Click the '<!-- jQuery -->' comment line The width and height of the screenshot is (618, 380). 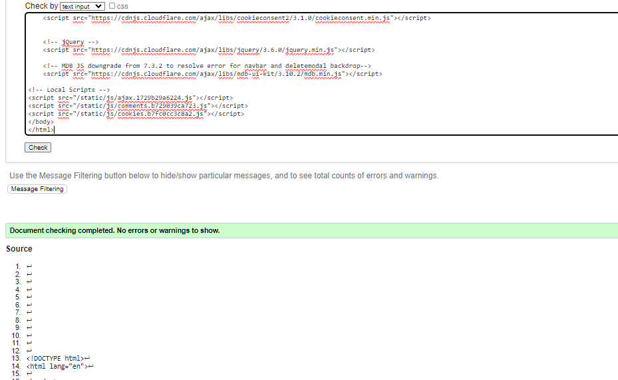click(x=71, y=42)
